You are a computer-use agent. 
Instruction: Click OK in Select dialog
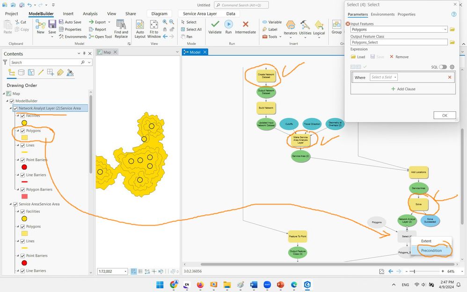[x=445, y=115]
